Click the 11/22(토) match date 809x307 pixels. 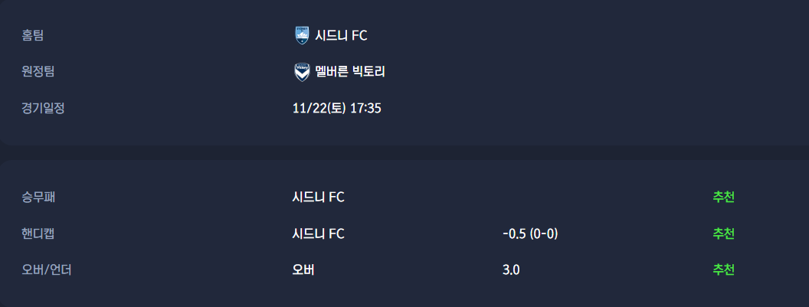[x=319, y=108]
